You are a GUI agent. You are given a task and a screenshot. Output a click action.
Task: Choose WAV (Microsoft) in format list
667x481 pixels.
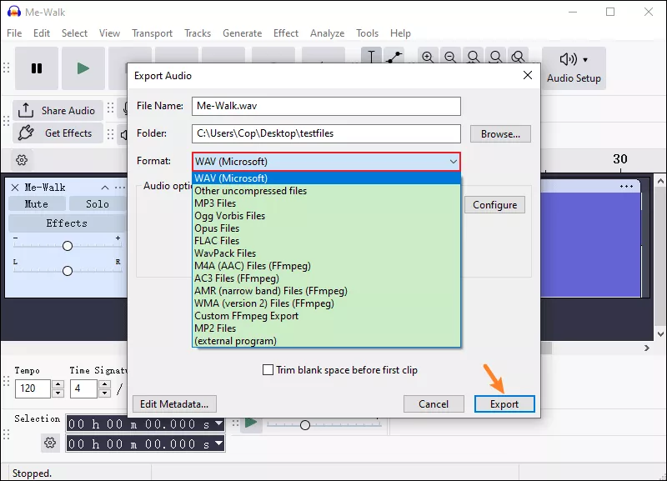[326, 178]
